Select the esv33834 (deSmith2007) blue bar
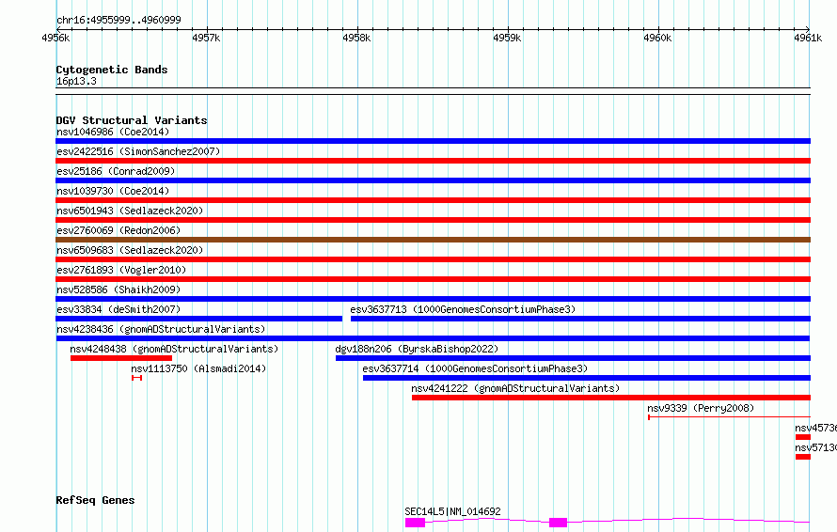 [199, 319]
